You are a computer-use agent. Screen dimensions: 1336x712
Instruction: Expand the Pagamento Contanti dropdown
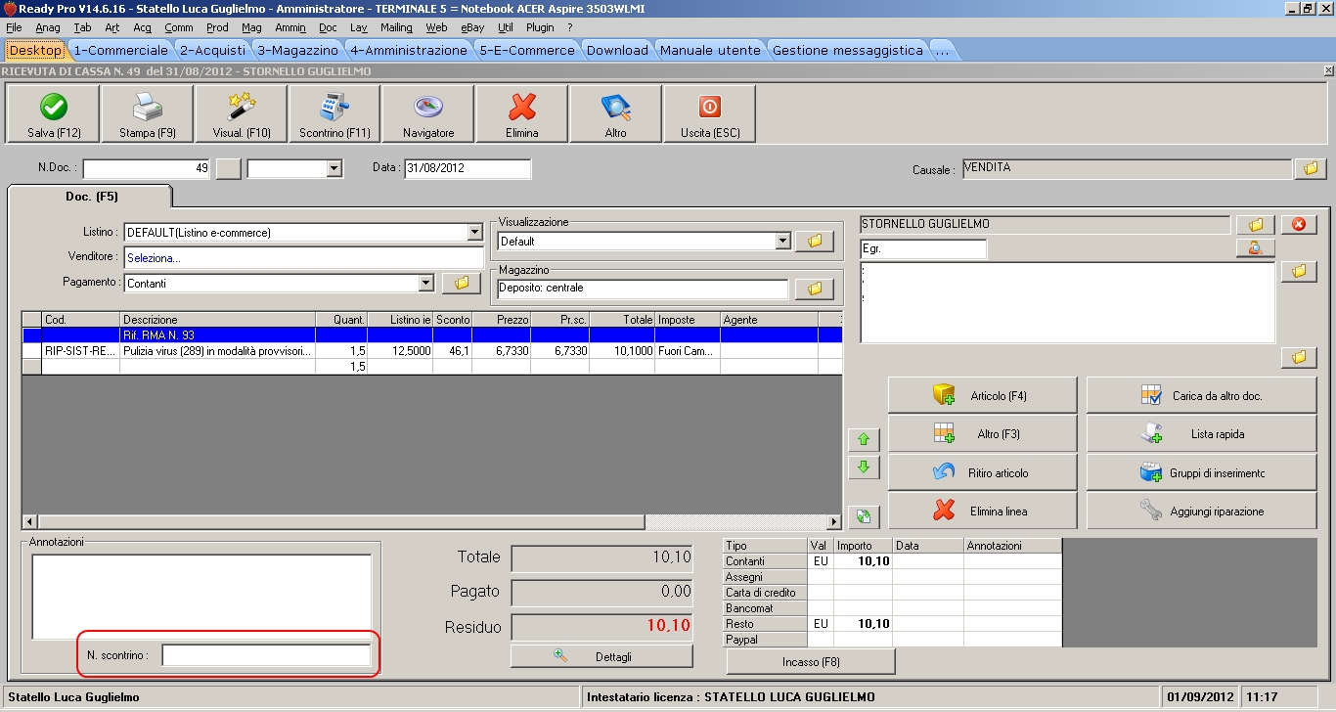point(425,283)
